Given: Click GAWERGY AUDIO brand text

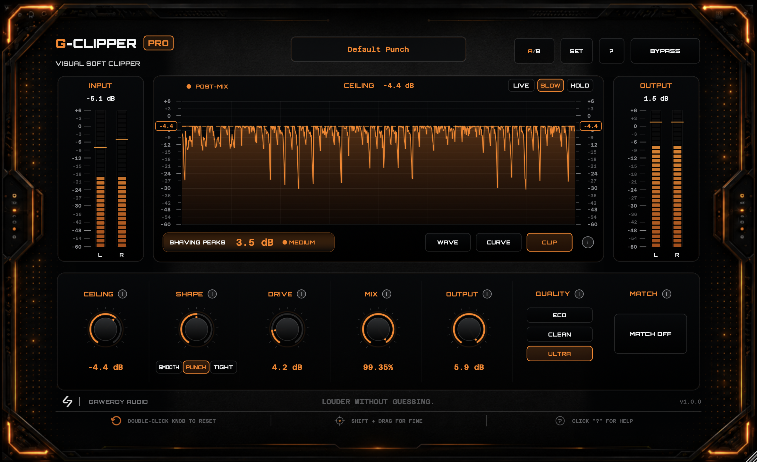Looking at the screenshot, I should 118,402.
